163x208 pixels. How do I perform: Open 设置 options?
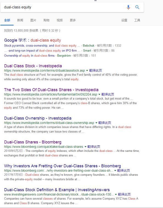click(124, 20)
